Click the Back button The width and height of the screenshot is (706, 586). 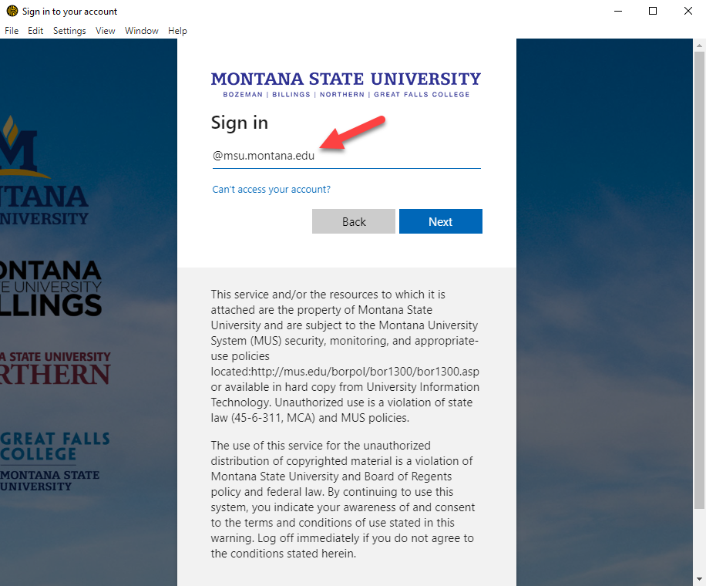coord(354,221)
